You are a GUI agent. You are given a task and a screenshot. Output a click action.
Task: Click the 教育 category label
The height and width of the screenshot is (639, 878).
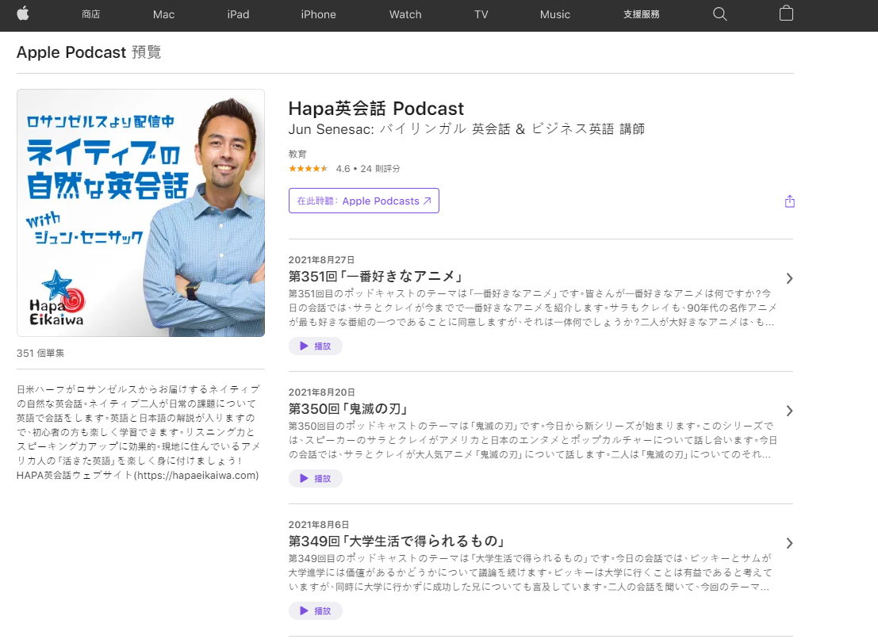pyautogui.click(x=297, y=154)
